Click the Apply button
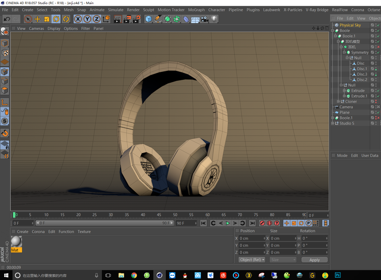This screenshot has width=381, height=280. pos(314,260)
